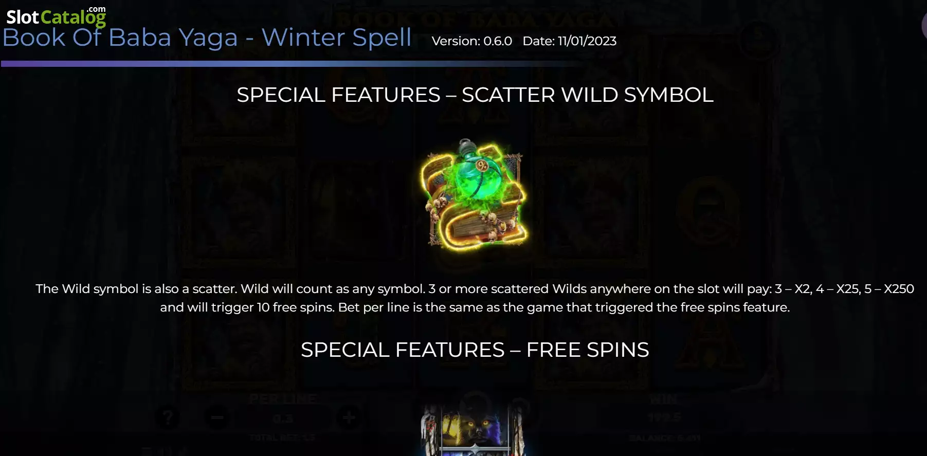Click the purple gradient divider under title

(290, 64)
